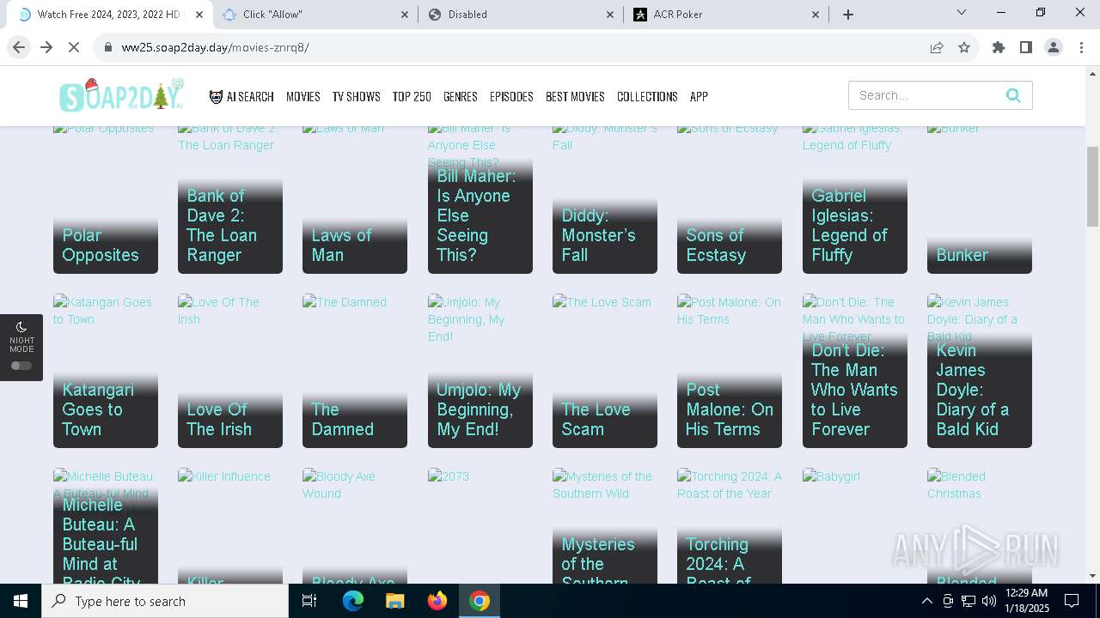Click the Soap2Day logo
1100x618 pixels.
pyautogui.click(x=121, y=95)
